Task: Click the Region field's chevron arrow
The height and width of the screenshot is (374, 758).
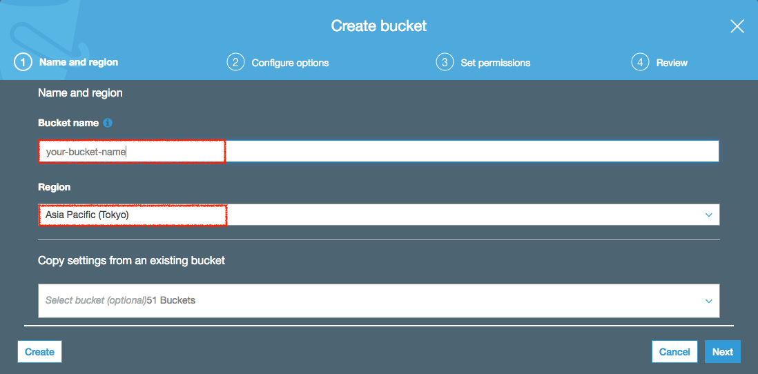Action: click(709, 215)
